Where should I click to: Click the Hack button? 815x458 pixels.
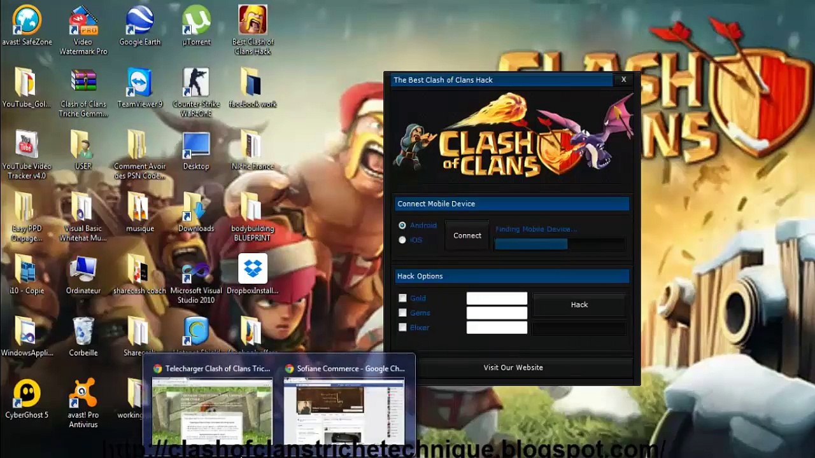coord(579,305)
